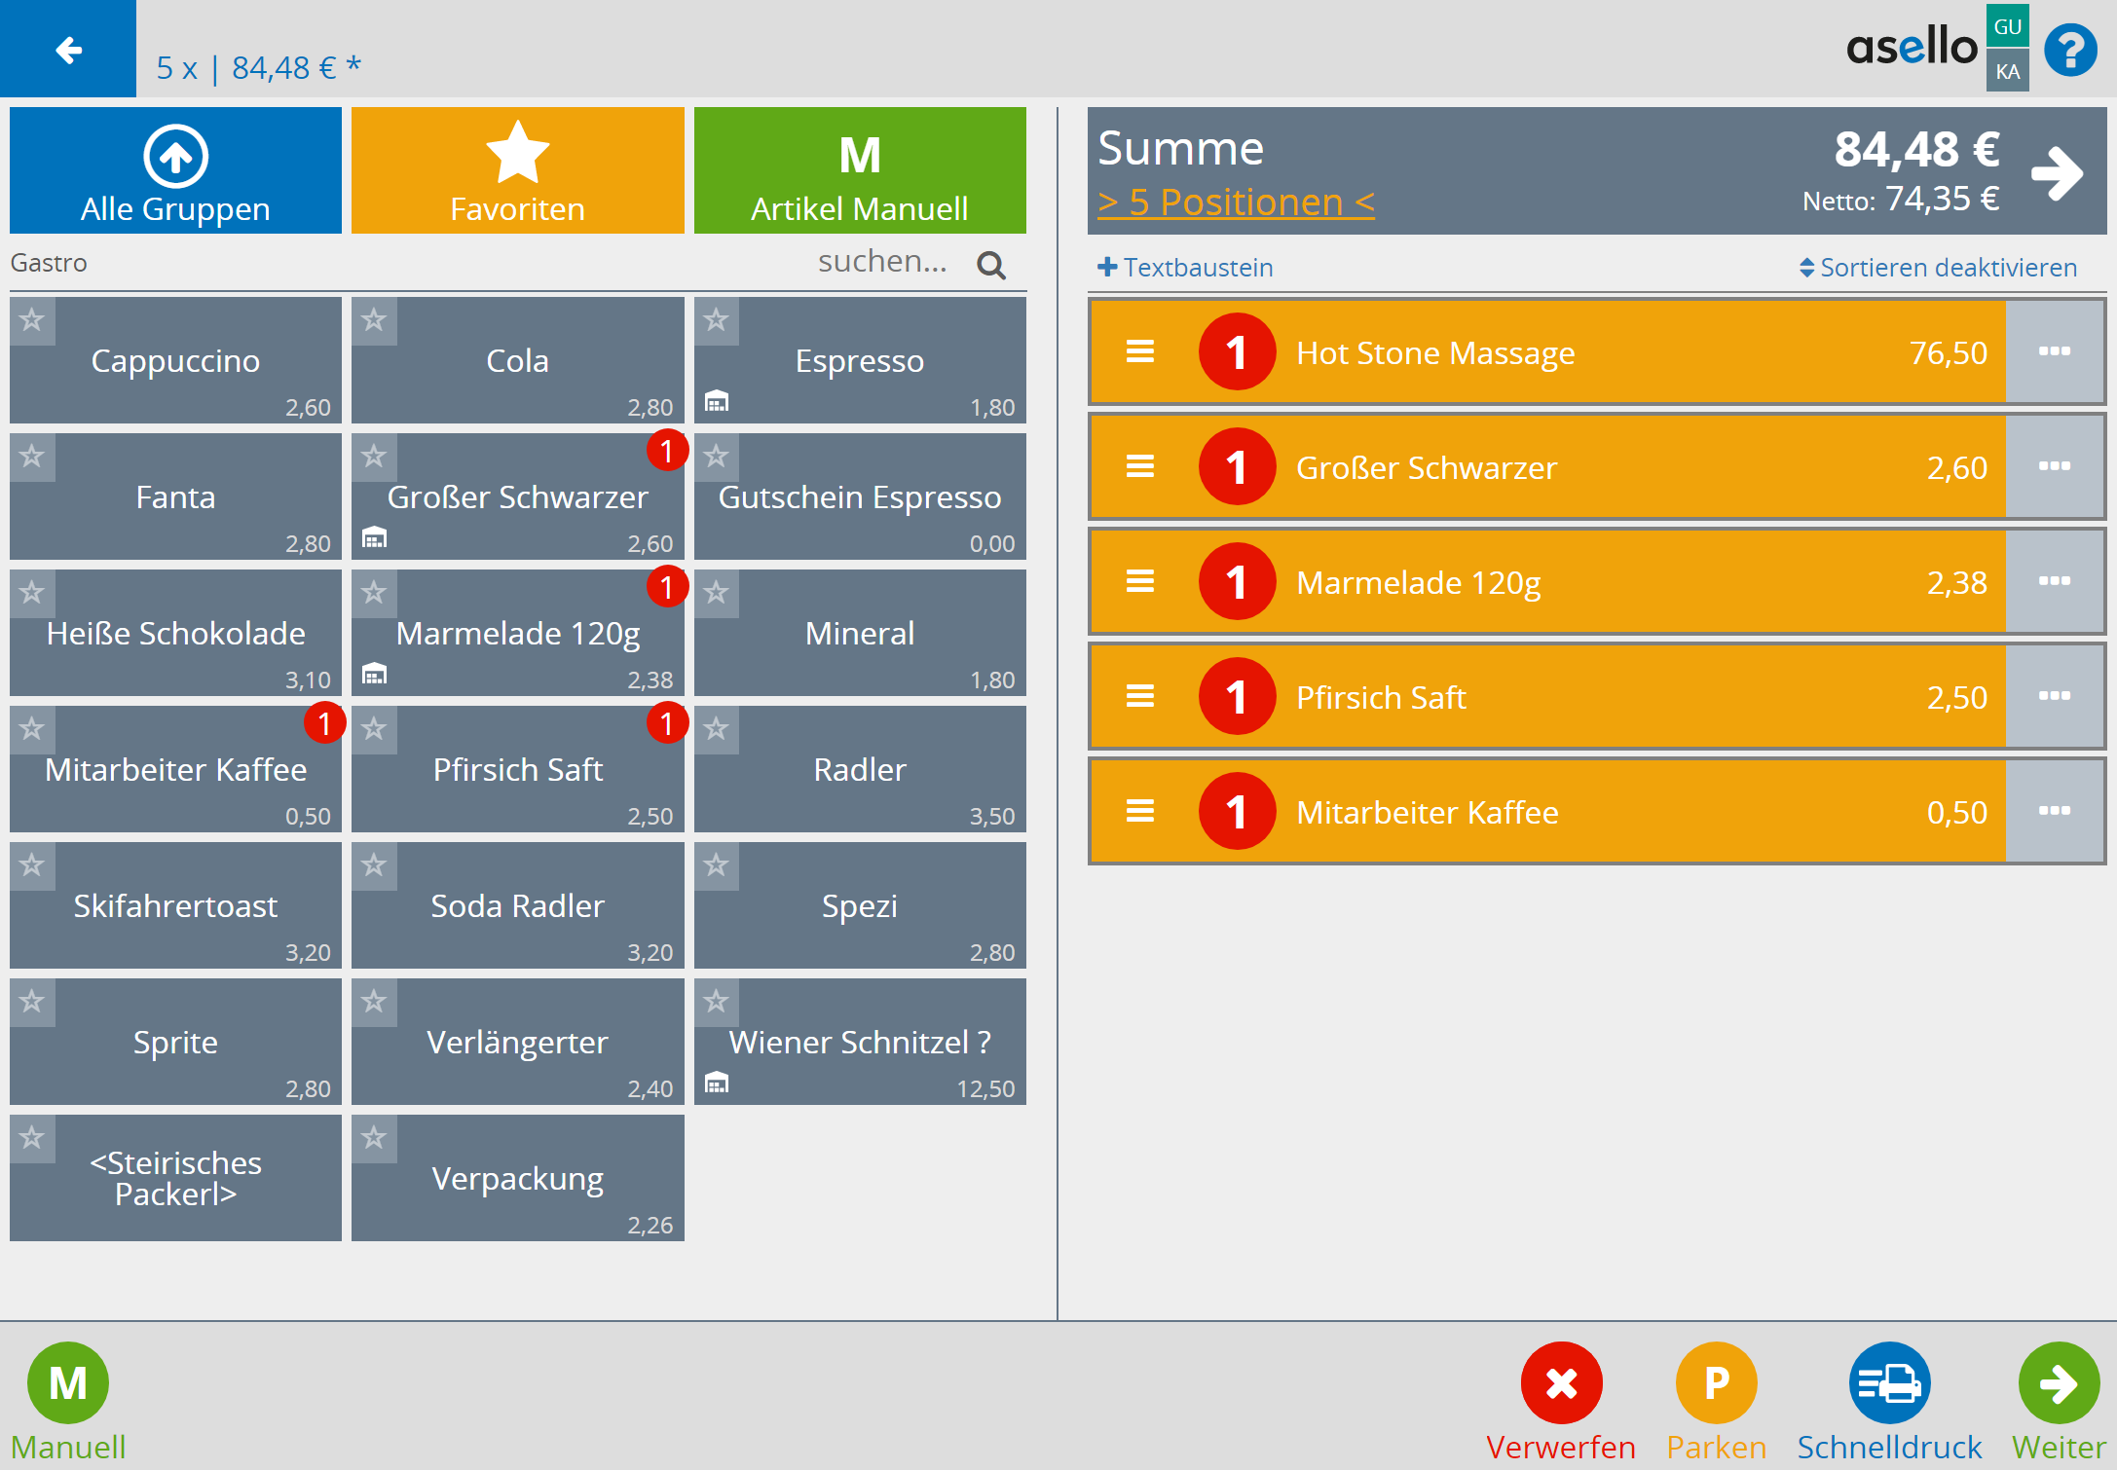2117x1470 pixels.
Task: Toggle favorite star on Espresso tile
Action: (717, 320)
